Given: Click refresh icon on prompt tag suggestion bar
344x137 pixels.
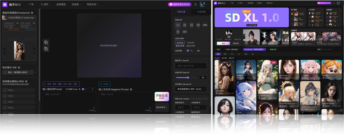Looking at the screenshot, I should [45, 84].
